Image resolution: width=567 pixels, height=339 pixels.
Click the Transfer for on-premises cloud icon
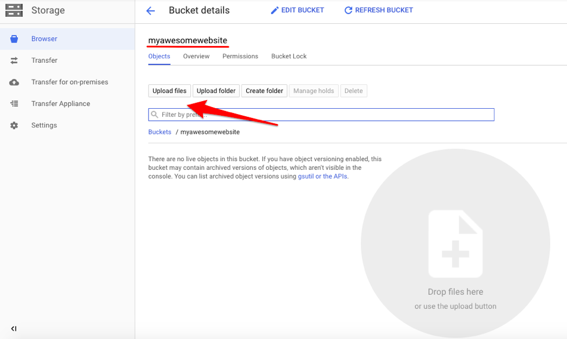[15, 82]
